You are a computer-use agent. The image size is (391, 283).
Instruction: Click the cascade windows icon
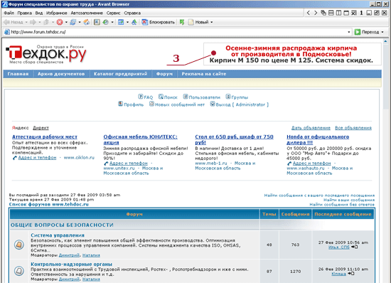click(x=323, y=13)
